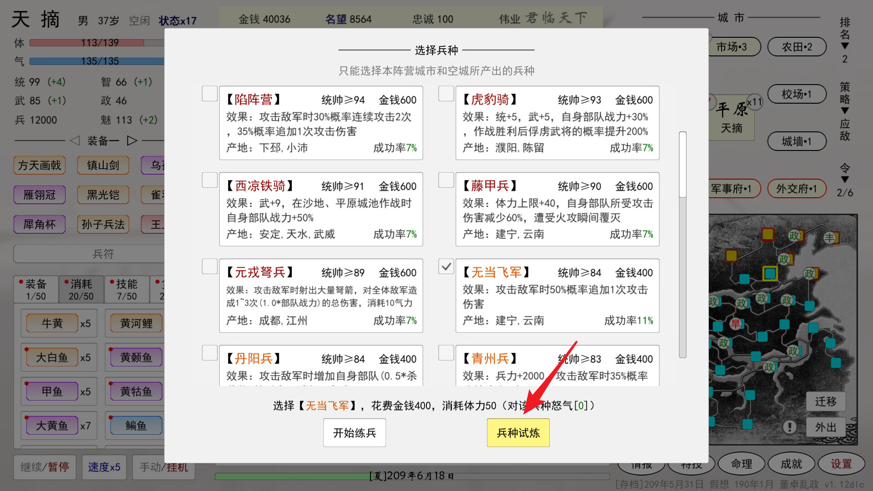
Task: Check the 虎豹骑 troop type checkbox
Action: [446, 94]
